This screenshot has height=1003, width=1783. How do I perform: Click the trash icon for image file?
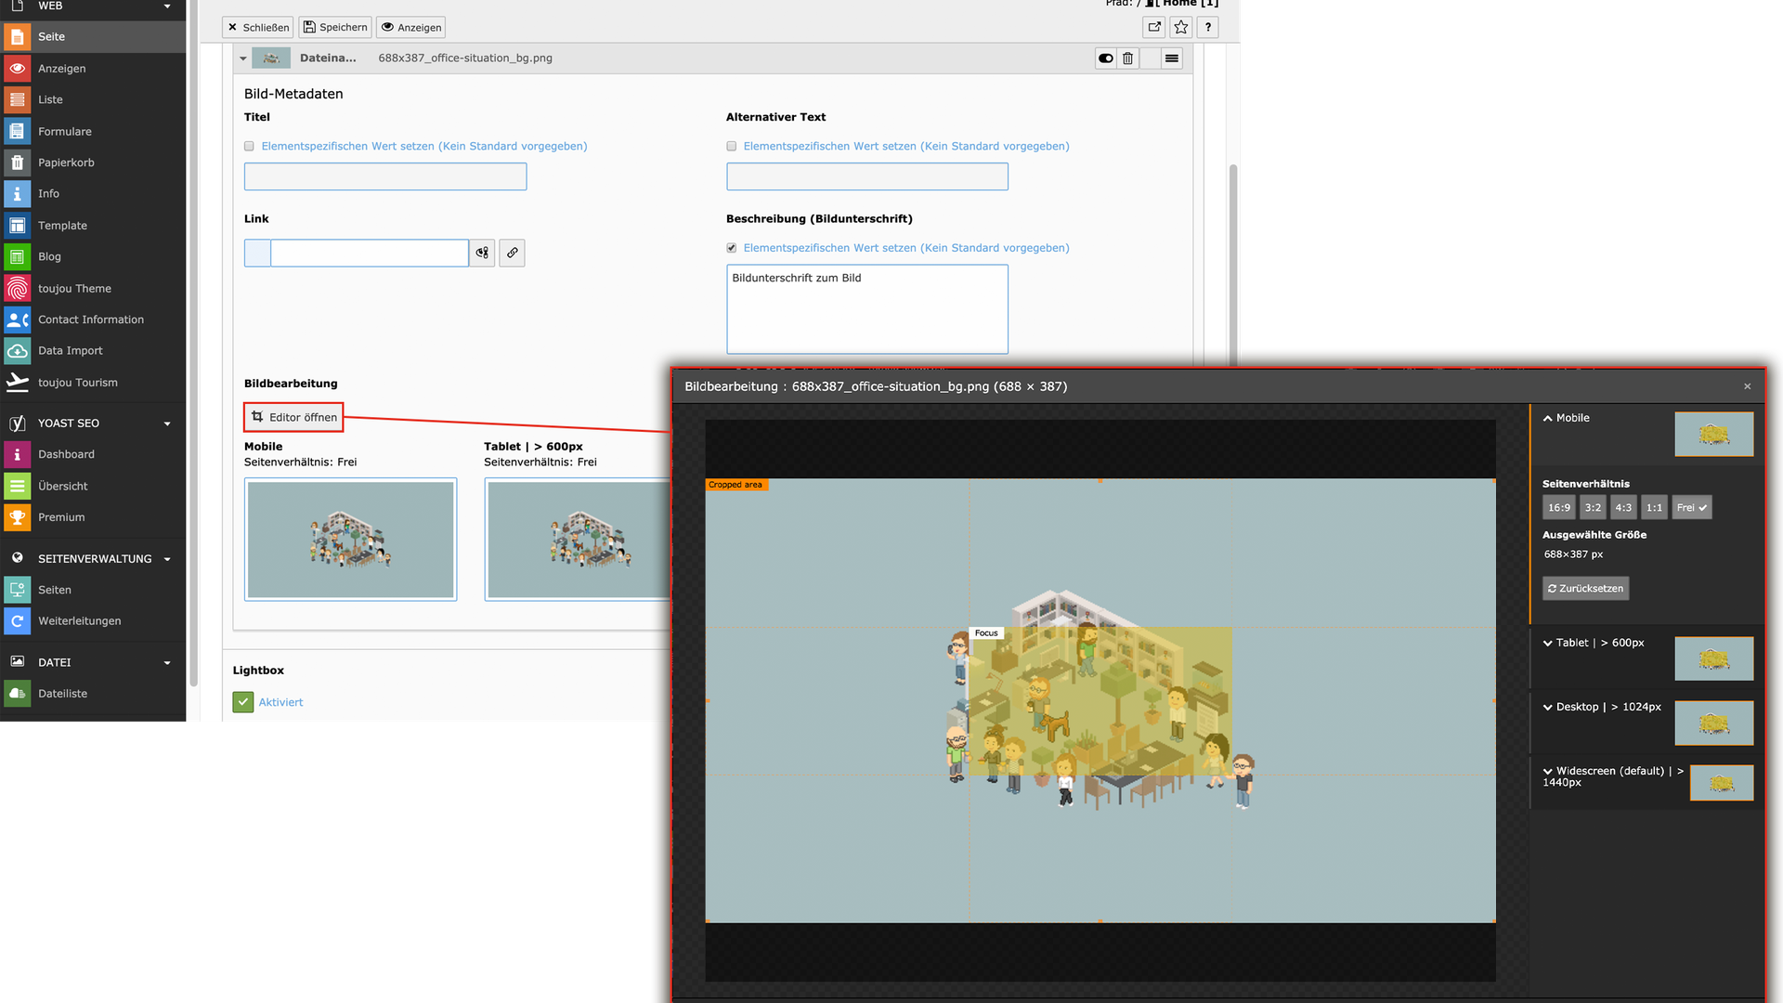pos(1127,59)
